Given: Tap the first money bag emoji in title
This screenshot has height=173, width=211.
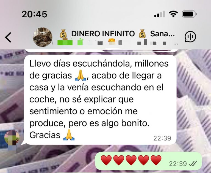Looking at the screenshot, I should (x=63, y=34).
